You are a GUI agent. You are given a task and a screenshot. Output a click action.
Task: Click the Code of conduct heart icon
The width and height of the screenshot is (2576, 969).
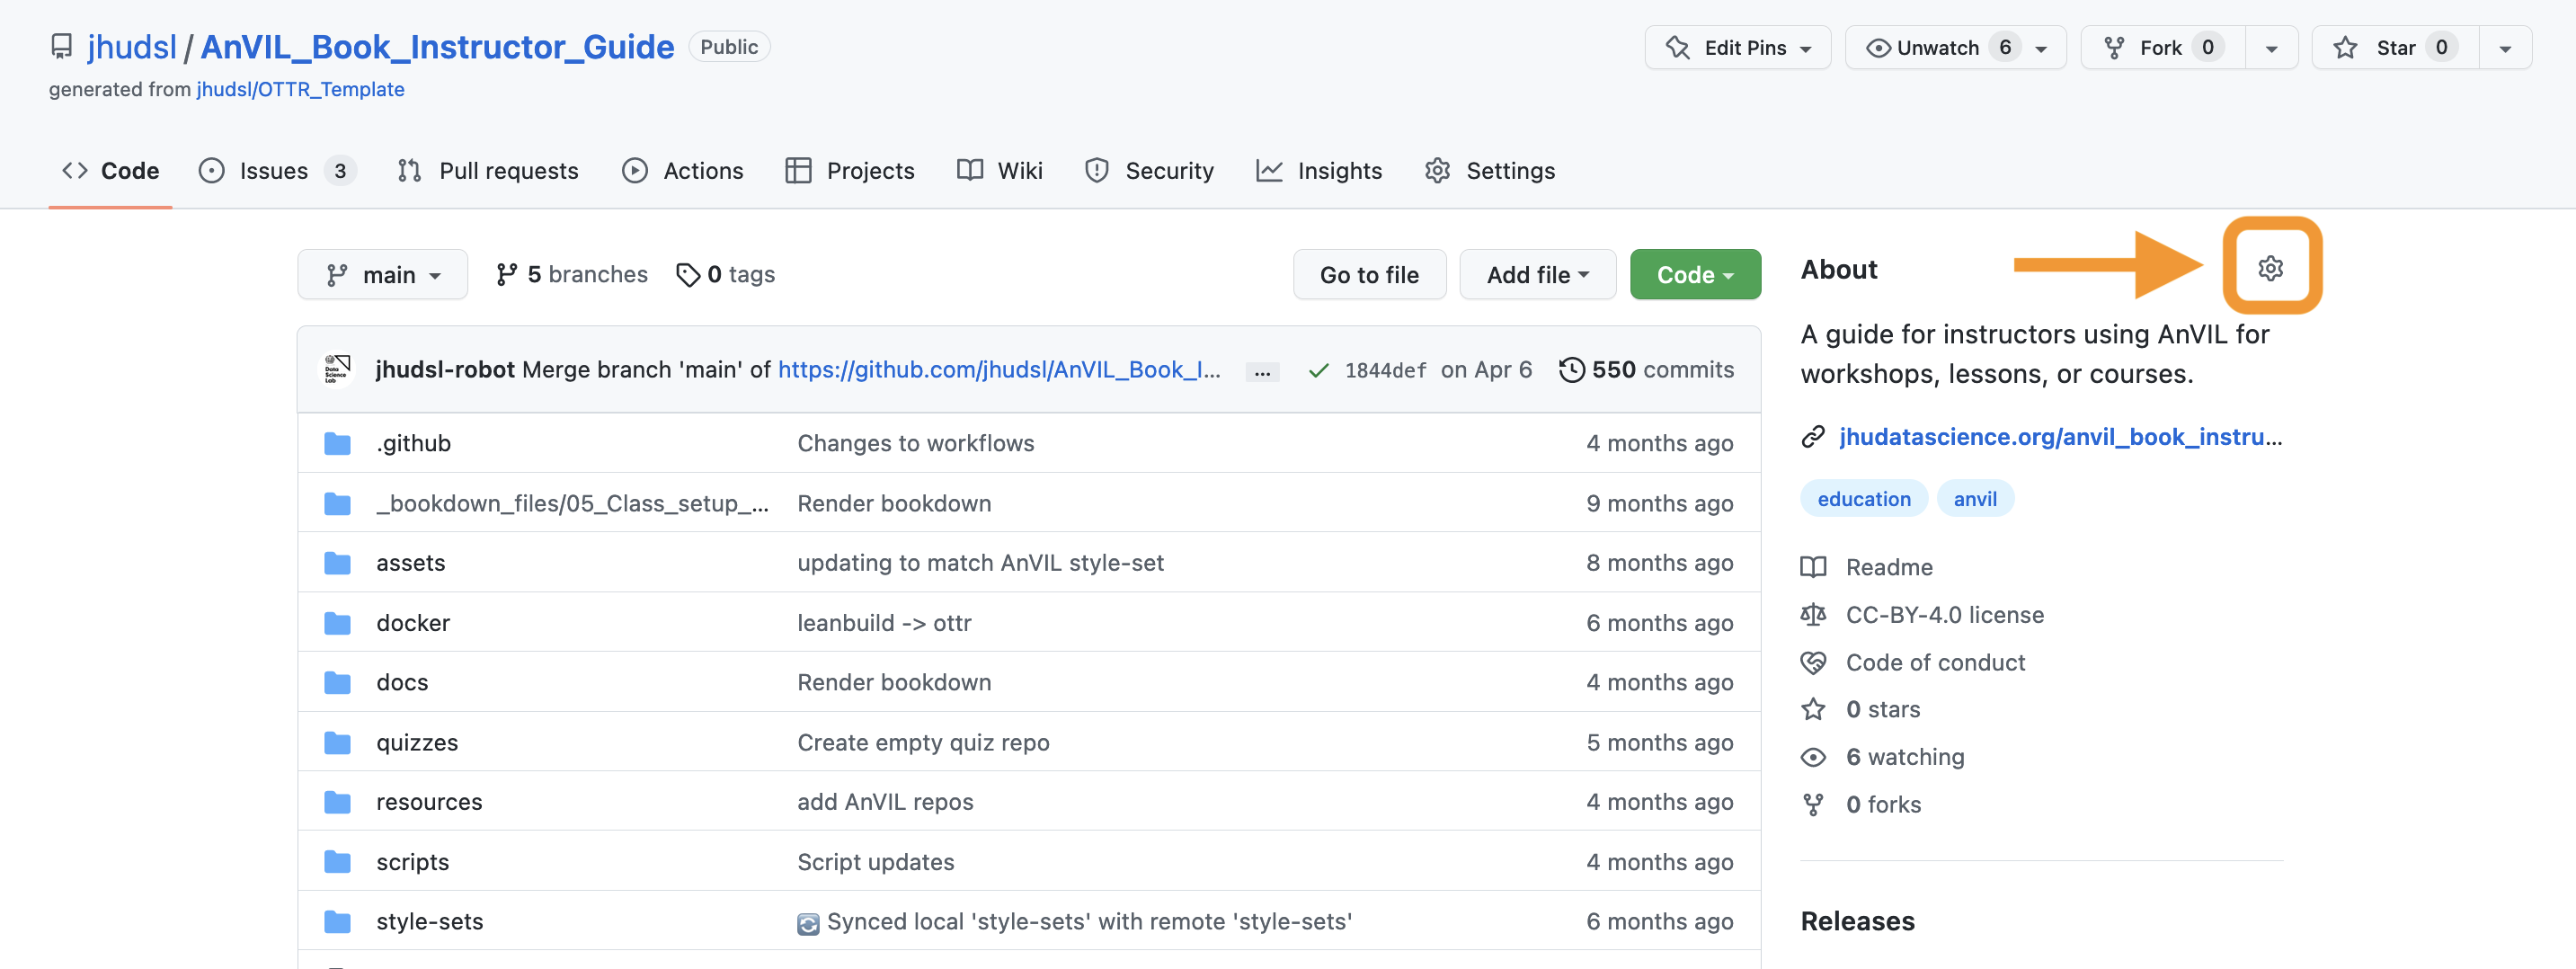(x=1813, y=662)
